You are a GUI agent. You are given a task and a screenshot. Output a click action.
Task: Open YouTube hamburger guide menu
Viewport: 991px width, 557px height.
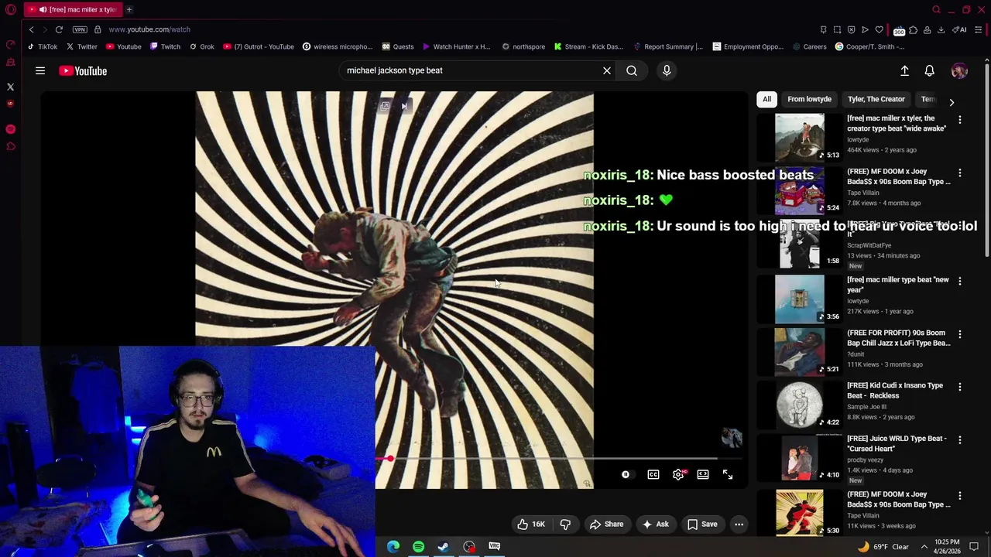click(x=40, y=70)
